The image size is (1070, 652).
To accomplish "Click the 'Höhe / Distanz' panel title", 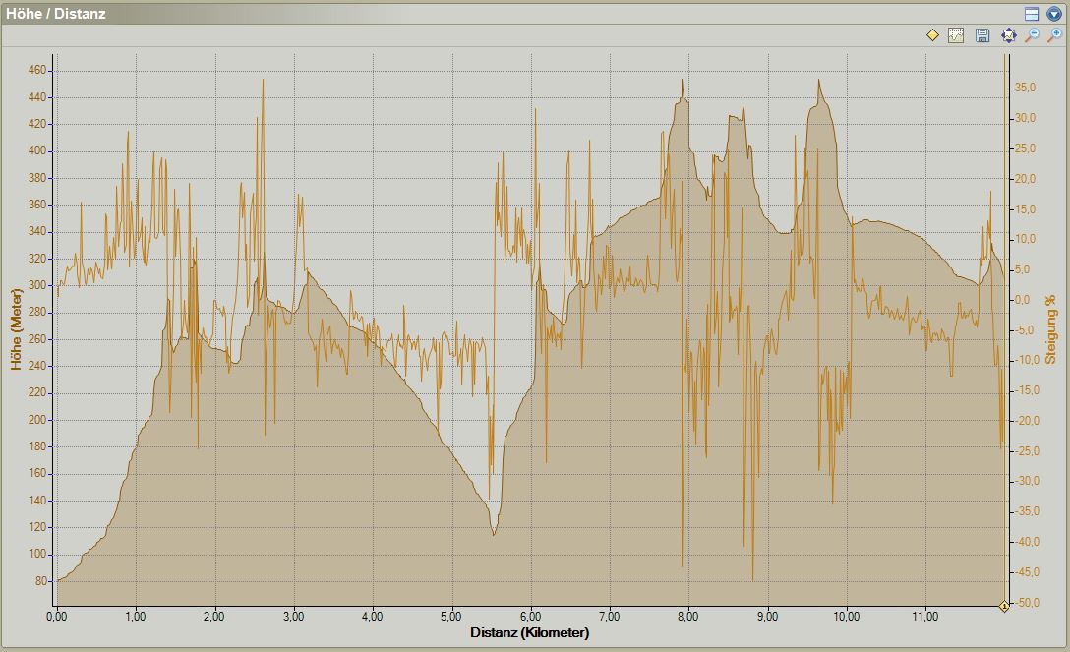I will (56, 14).
